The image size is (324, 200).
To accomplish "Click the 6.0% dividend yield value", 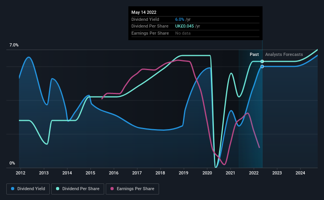I will [x=180, y=19].
